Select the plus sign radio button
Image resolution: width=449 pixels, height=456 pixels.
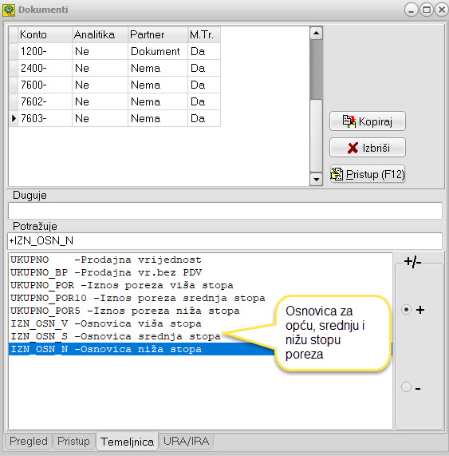pos(406,309)
